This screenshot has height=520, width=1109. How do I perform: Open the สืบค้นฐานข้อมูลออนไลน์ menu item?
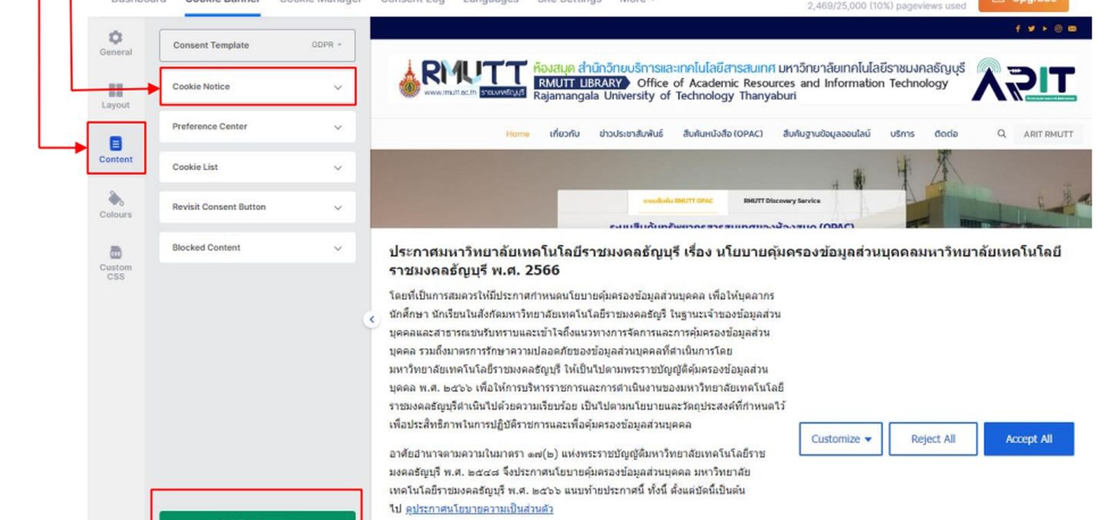click(x=826, y=134)
